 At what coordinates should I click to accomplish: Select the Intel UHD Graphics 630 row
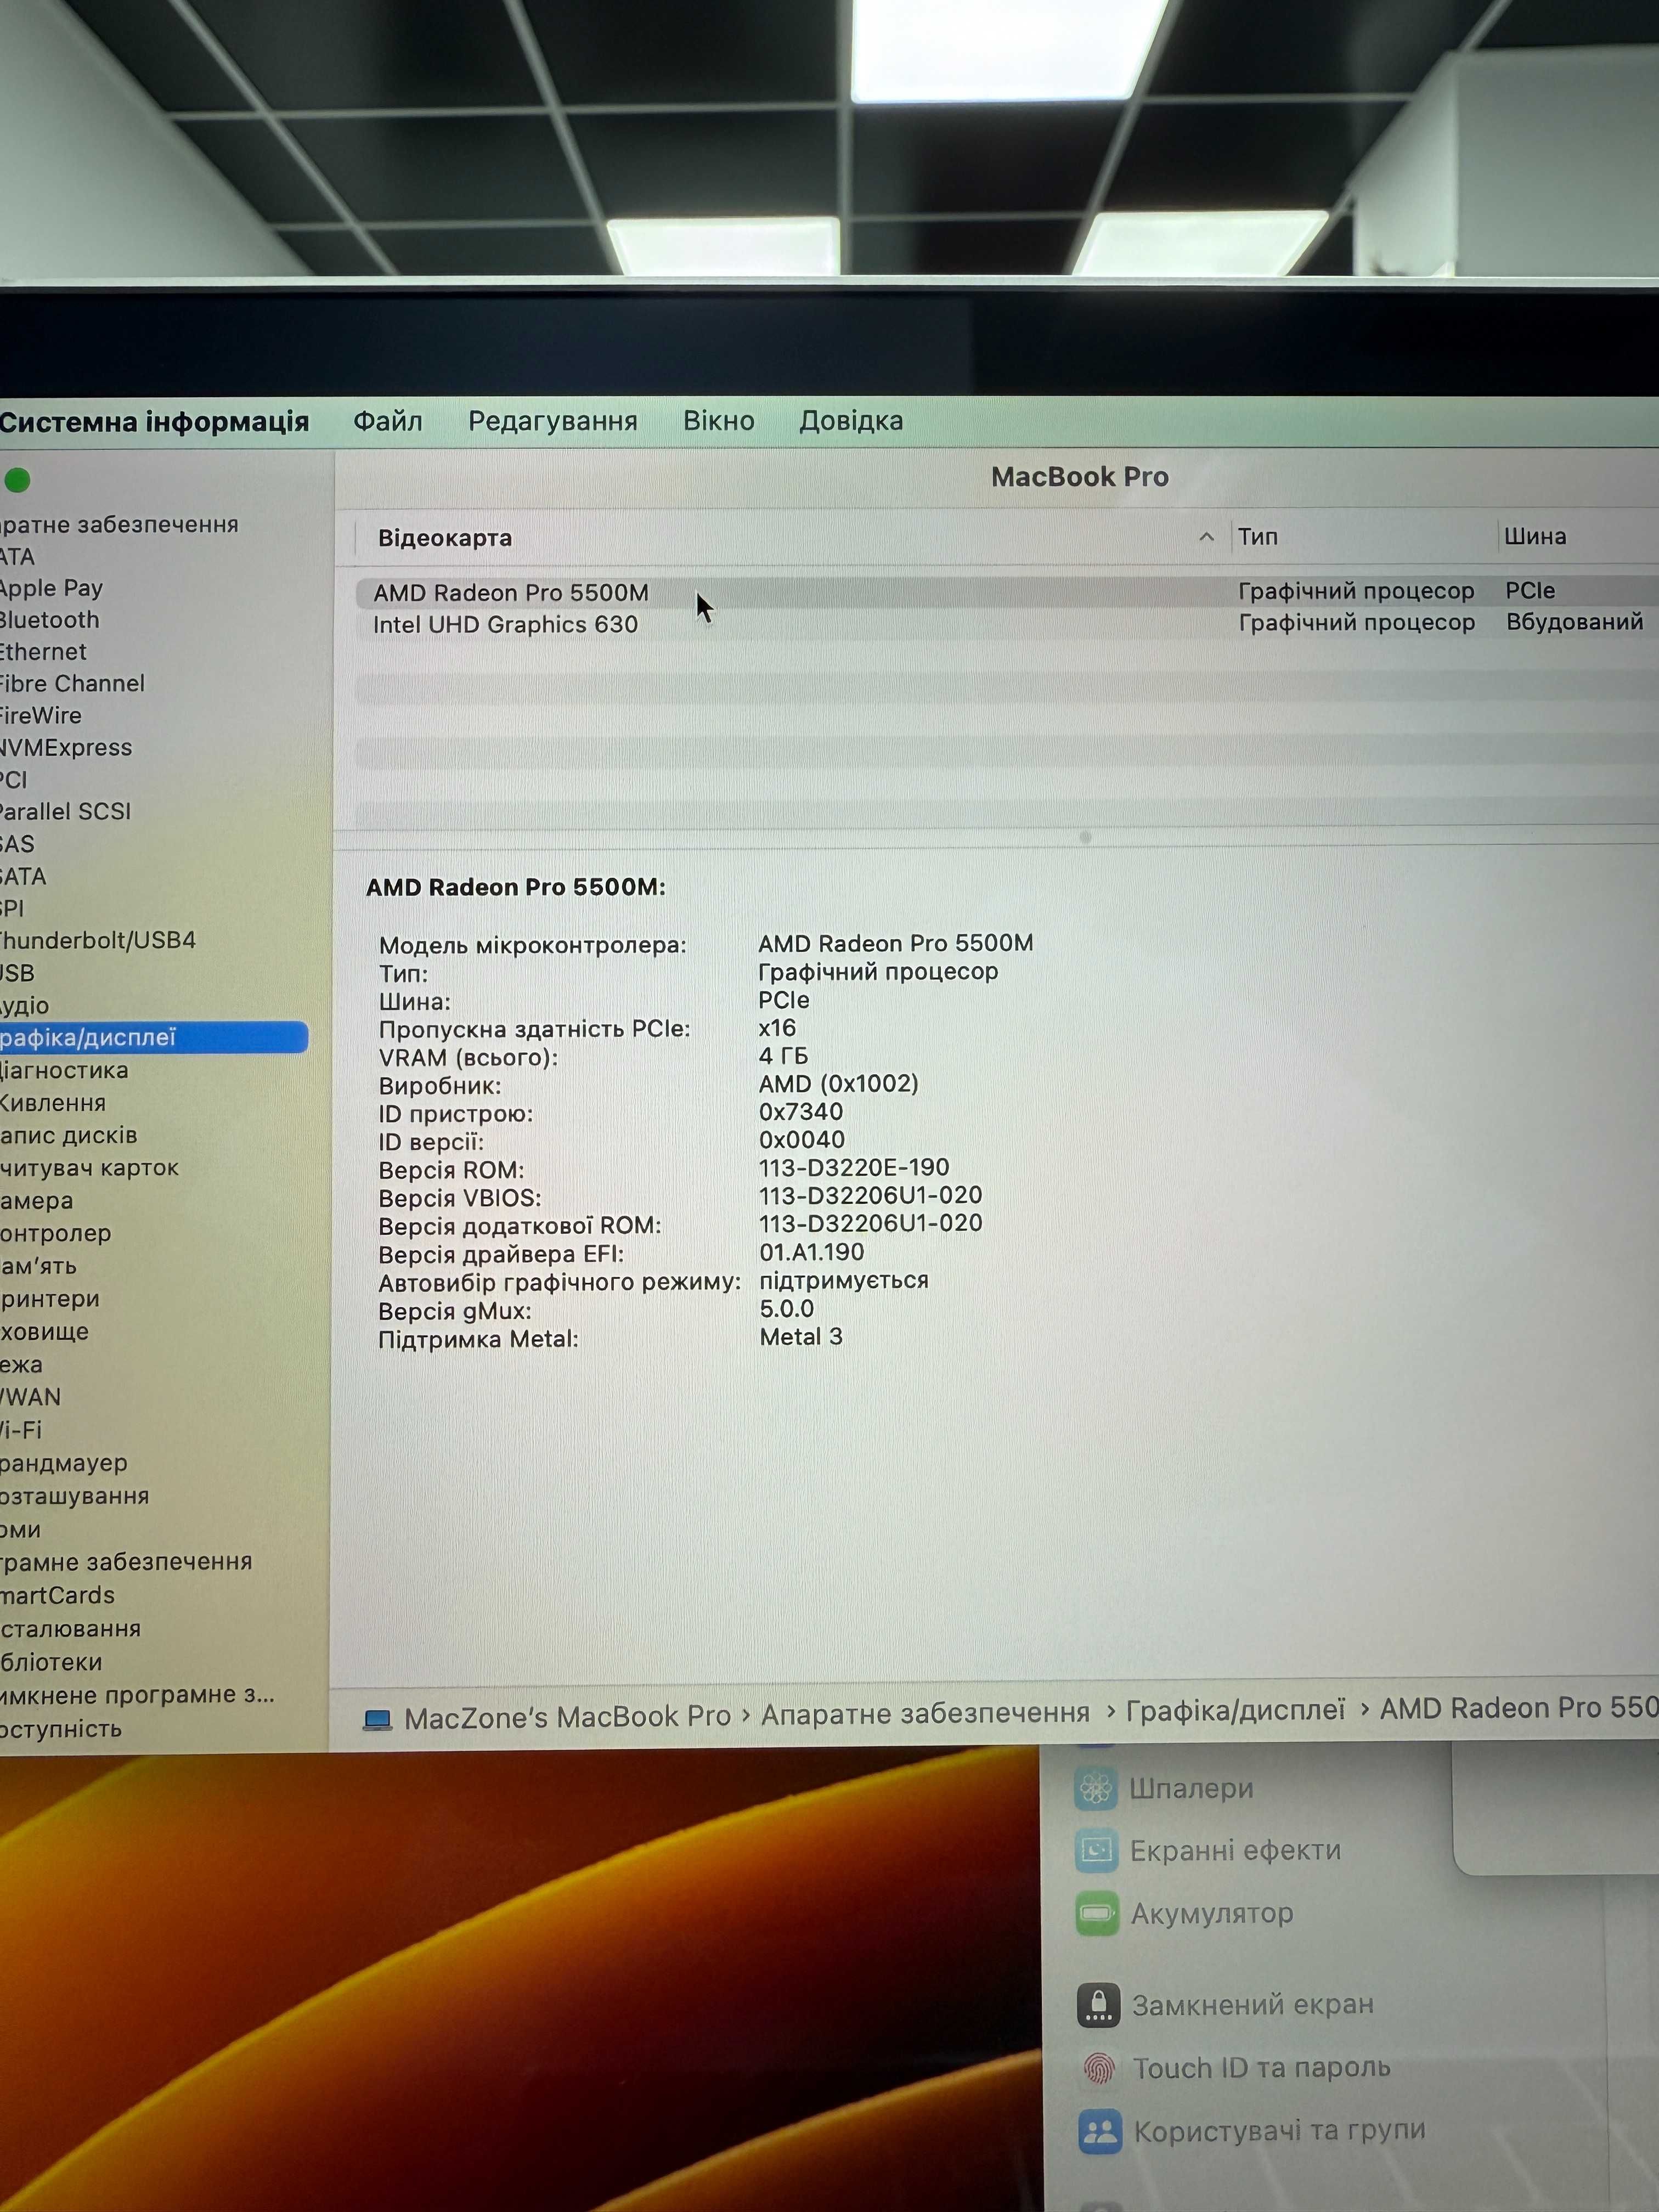pos(1006,624)
